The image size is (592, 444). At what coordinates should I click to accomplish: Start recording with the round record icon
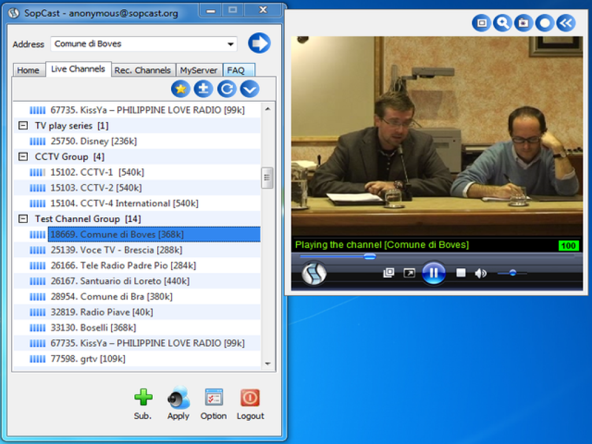point(545,23)
